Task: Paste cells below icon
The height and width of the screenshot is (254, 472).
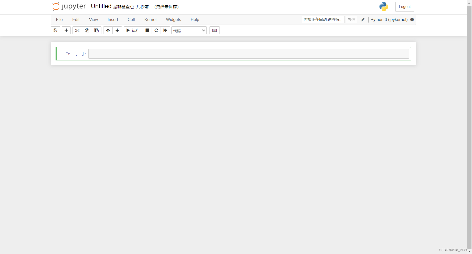Action: tap(97, 30)
